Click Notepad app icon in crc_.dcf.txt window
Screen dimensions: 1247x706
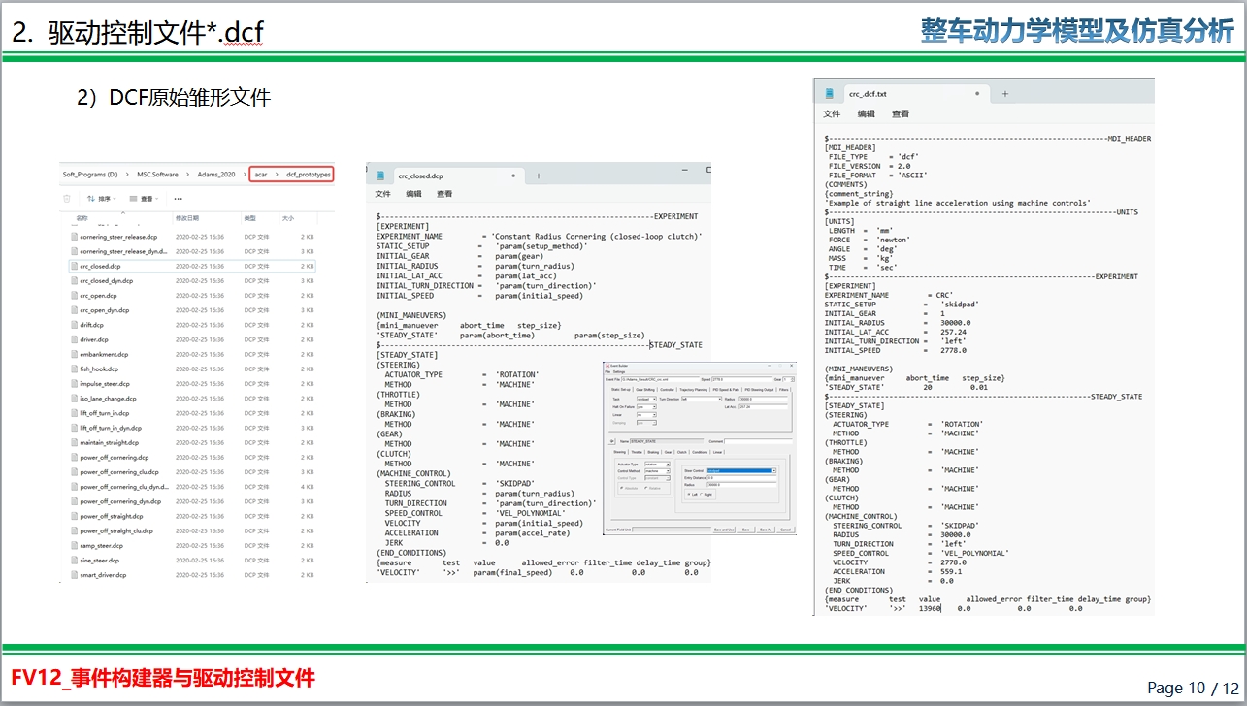pyautogui.click(x=830, y=94)
